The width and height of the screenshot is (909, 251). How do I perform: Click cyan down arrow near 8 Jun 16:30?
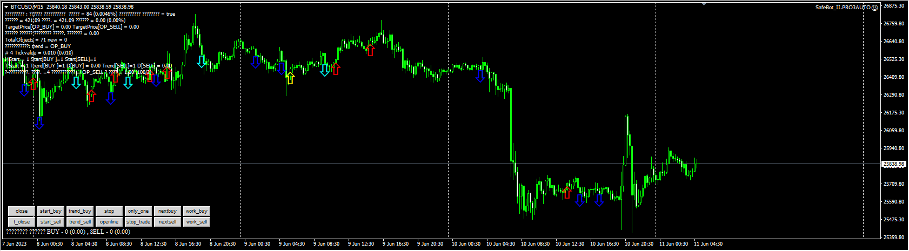(x=202, y=61)
